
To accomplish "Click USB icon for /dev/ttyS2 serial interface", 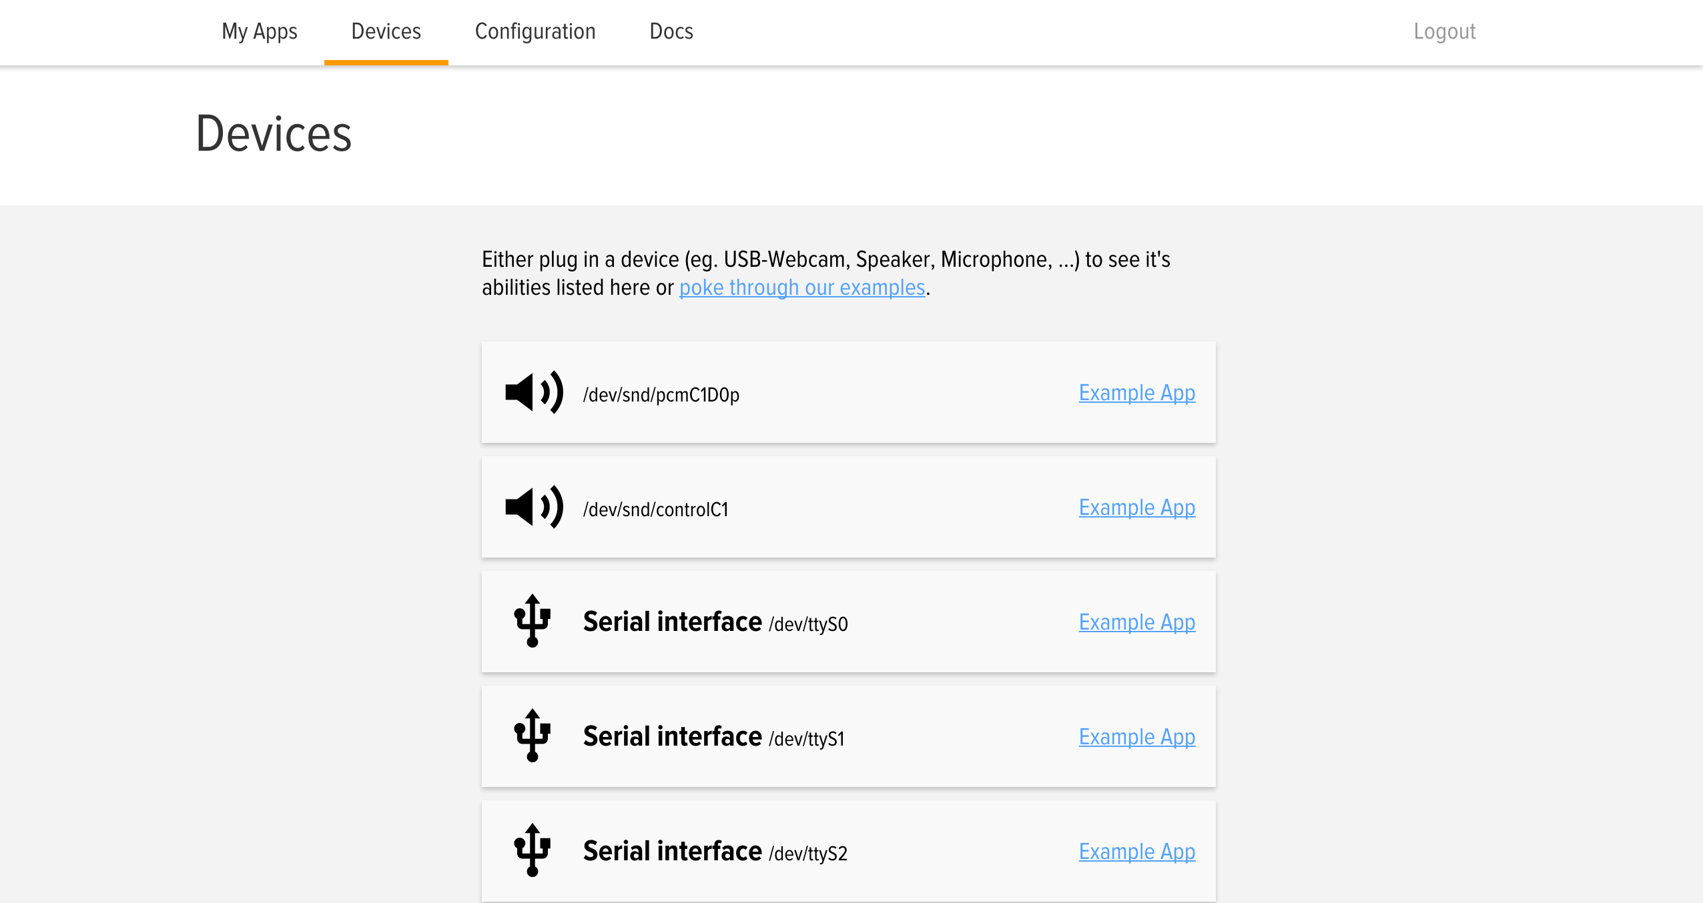I will point(532,850).
